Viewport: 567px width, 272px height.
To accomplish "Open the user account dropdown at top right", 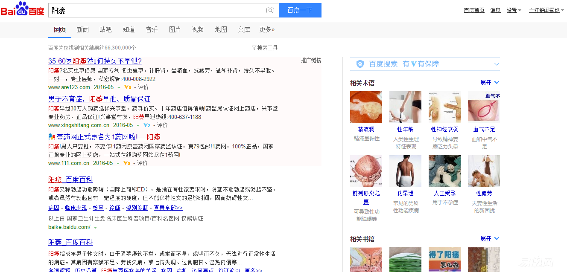I will (x=547, y=10).
